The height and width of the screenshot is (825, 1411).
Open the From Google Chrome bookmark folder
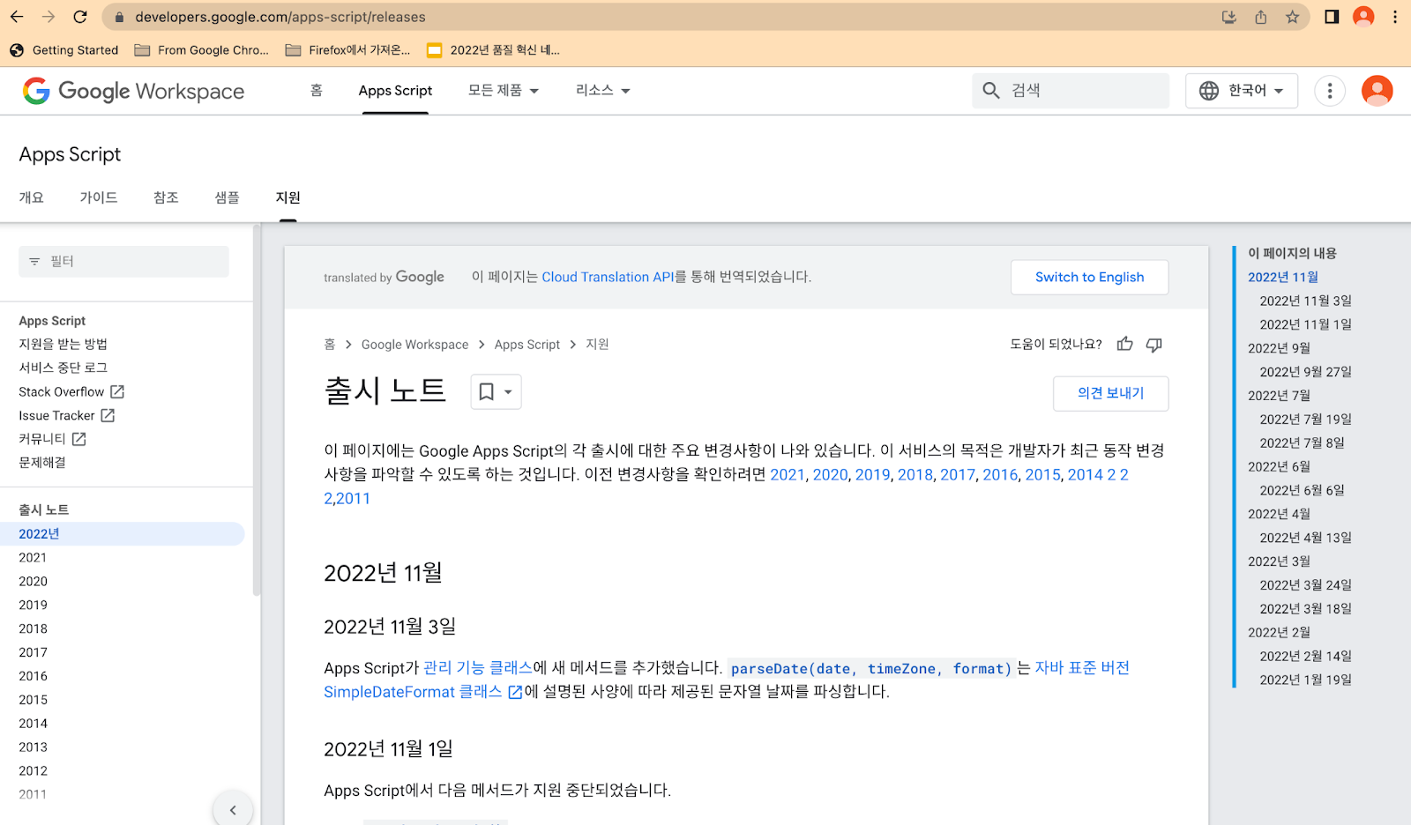tap(202, 50)
